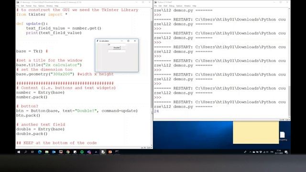This screenshot has width=306, height=172.
Task: Click 'number.pack()' code line
Action: click(32, 97)
